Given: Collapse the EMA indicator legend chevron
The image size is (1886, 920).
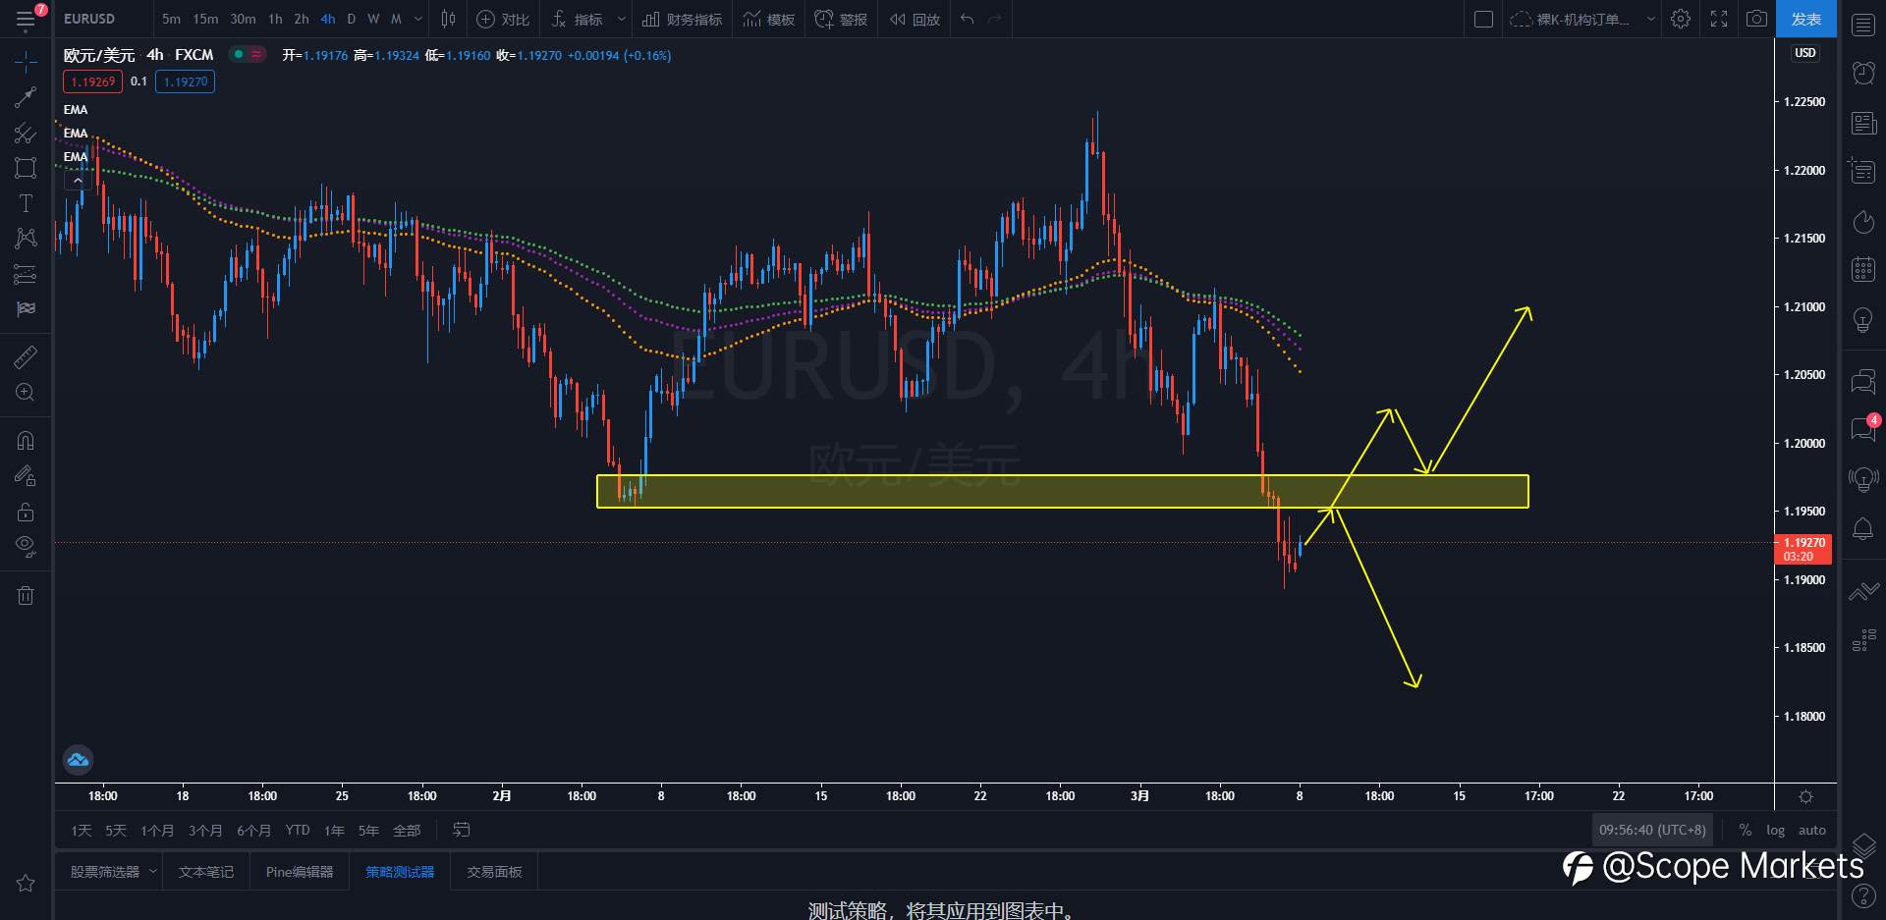Looking at the screenshot, I should pos(78,180).
